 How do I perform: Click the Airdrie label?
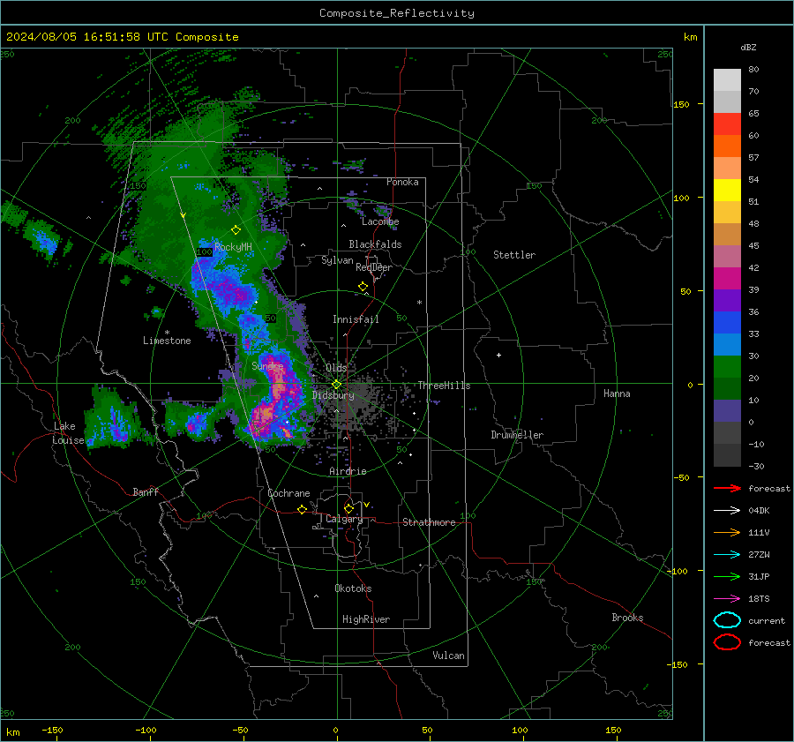(348, 471)
